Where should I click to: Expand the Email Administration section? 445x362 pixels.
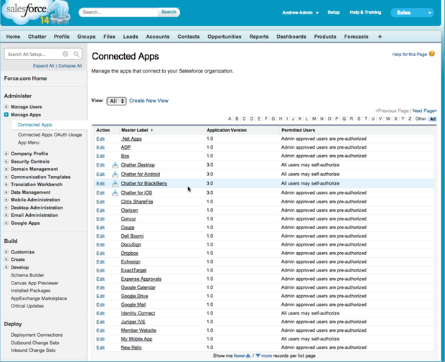[6, 215]
